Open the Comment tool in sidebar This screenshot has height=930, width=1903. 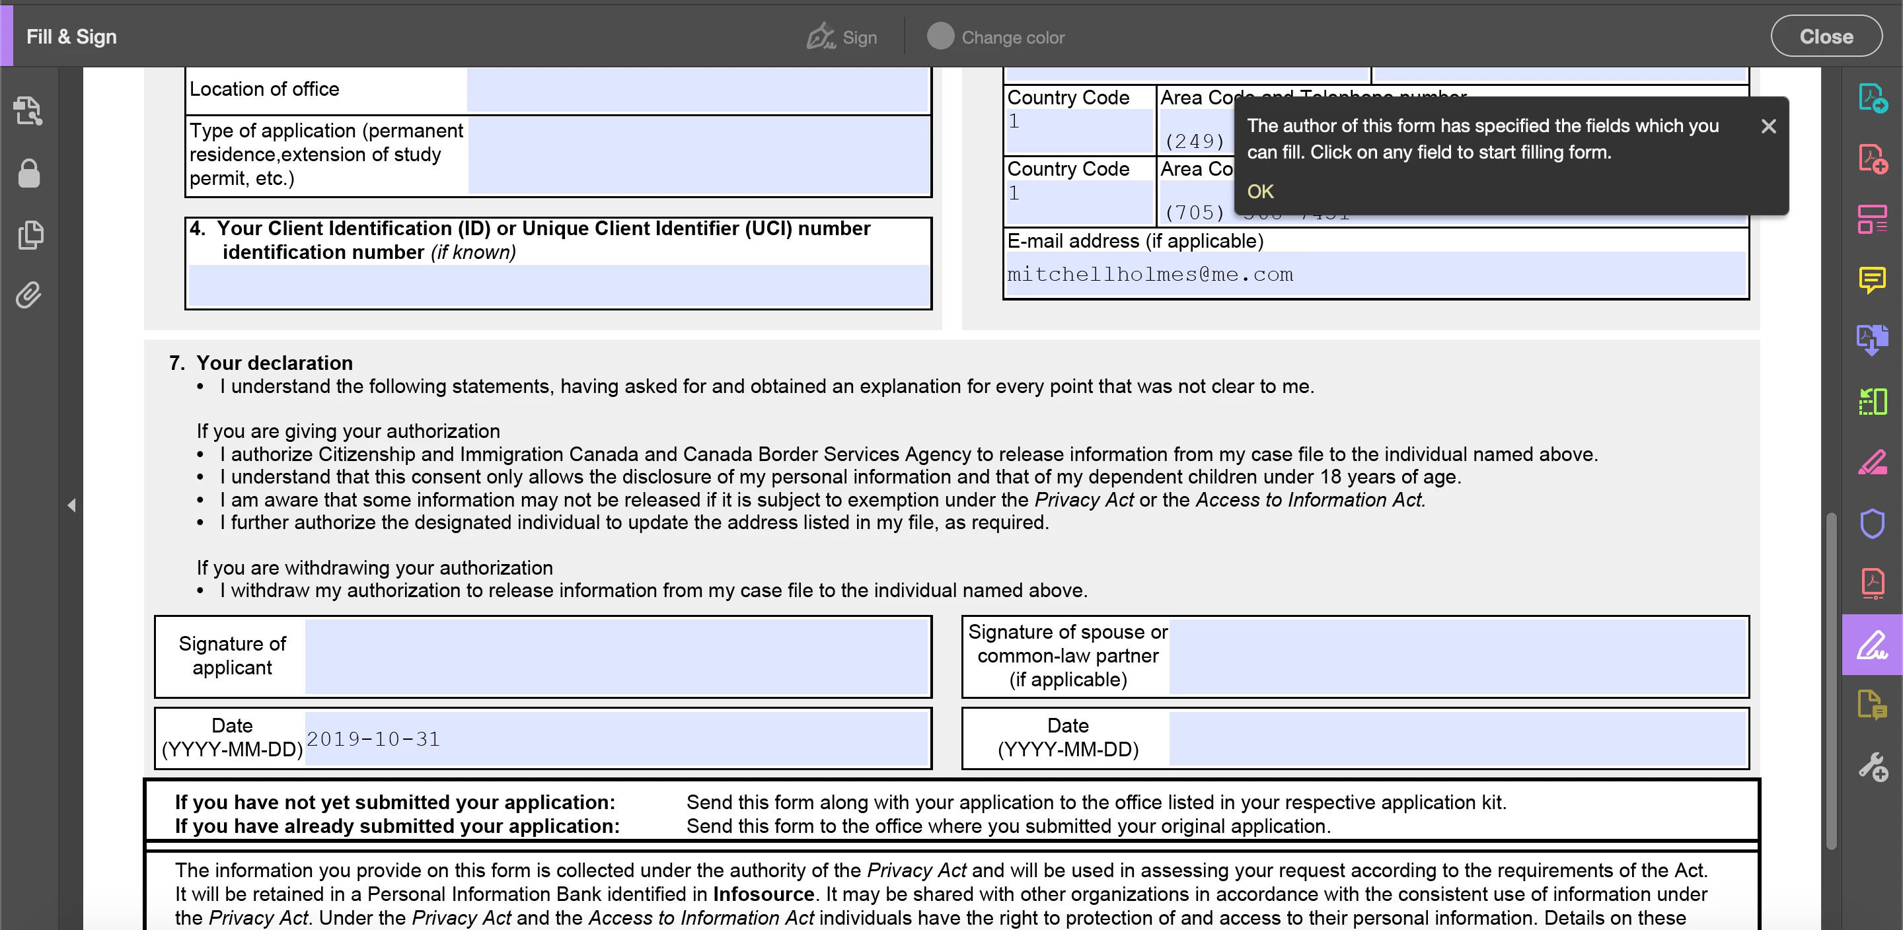(x=1872, y=280)
